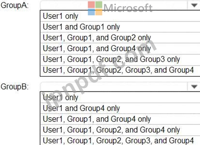200x145 pixels.
Task: Choose "User1, Group1, and Group4 only" in GroupA
Action: pos(120,49)
